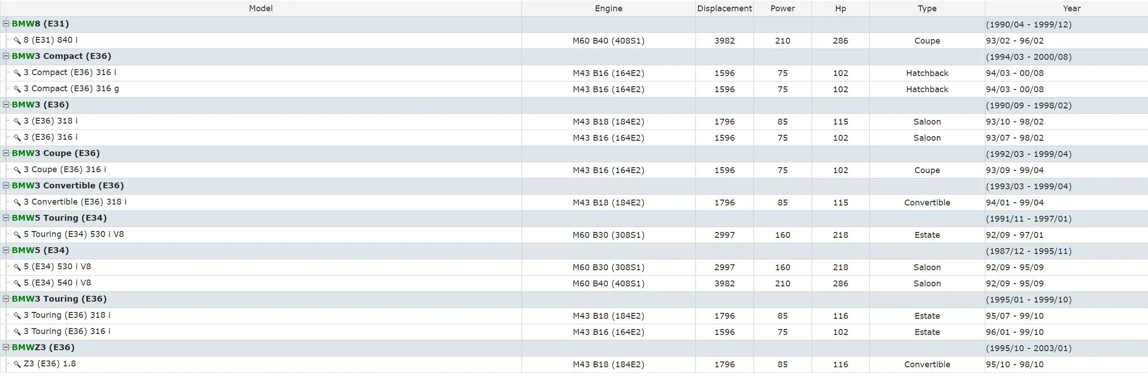Select the 5 (E34) 530 i V8 row
Viewport: 1148px width, 383px height.
pyautogui.click(x=574, y=267)
